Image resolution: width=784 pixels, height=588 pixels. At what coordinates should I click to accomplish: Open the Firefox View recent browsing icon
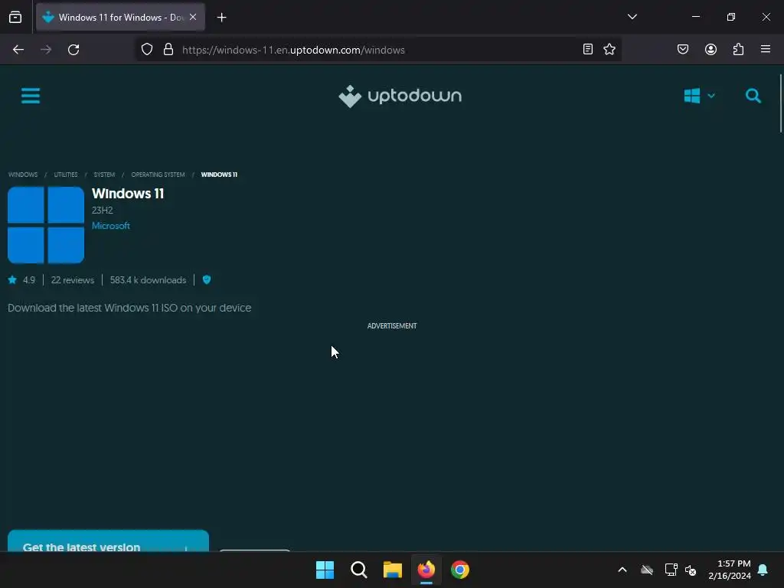tap(15, 17)
